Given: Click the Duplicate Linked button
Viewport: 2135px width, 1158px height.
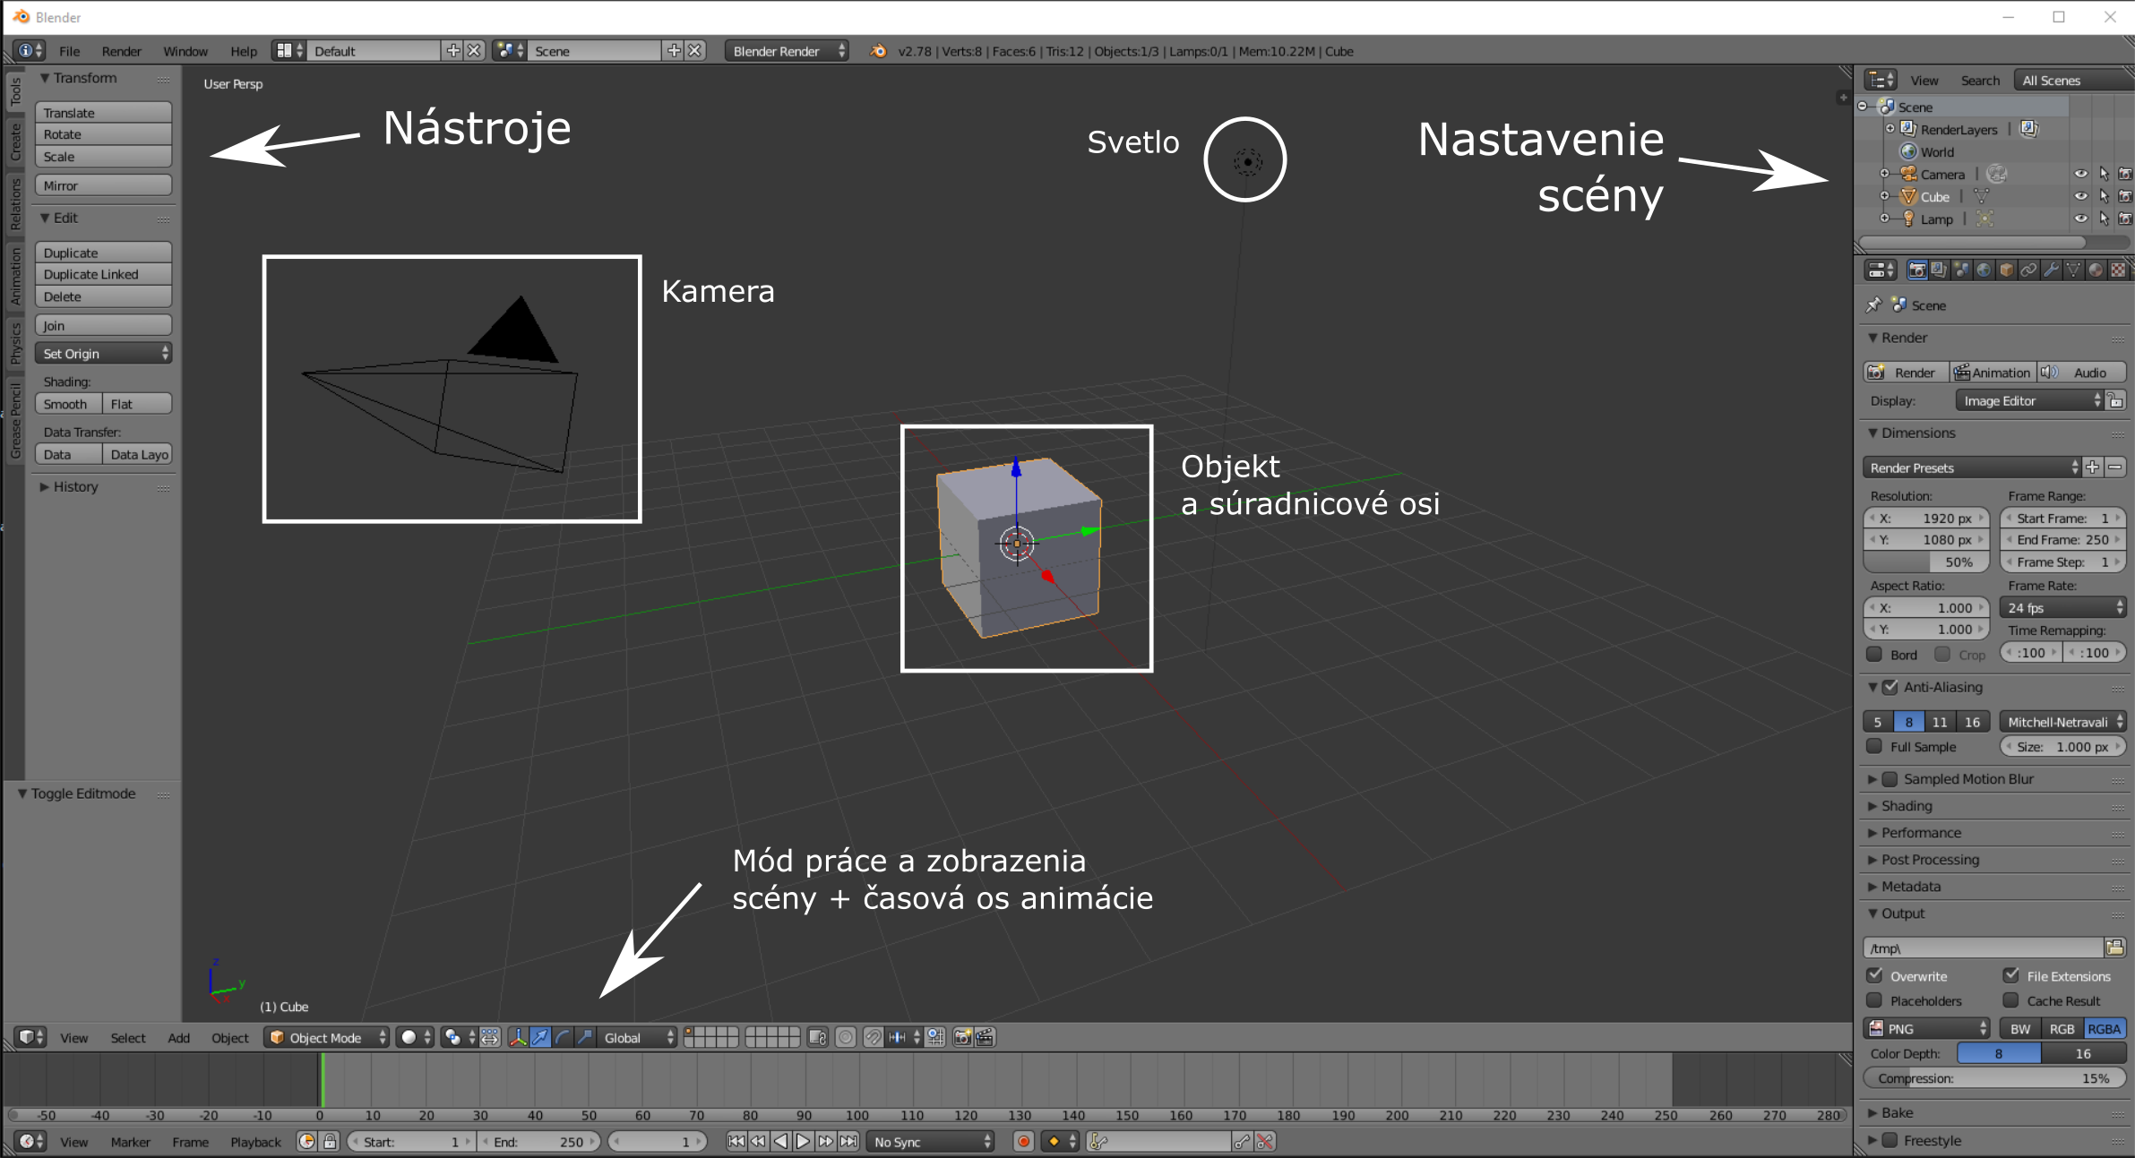Looking at the screenshot, I should click(x=103, y=274).
